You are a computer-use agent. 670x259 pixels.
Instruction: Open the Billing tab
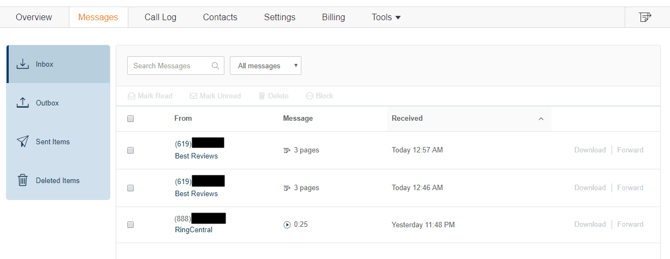pyautogui.click(x=334, y=17)
